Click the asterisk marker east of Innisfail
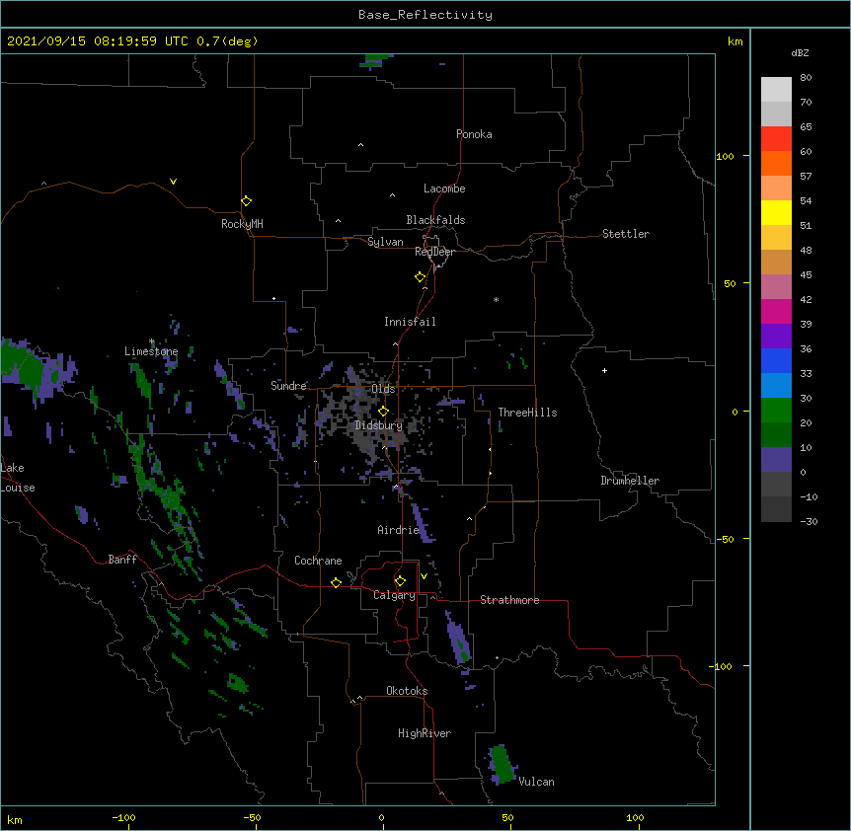The height and width of the screenshot is (831, 851). click(x=496, y=299)
